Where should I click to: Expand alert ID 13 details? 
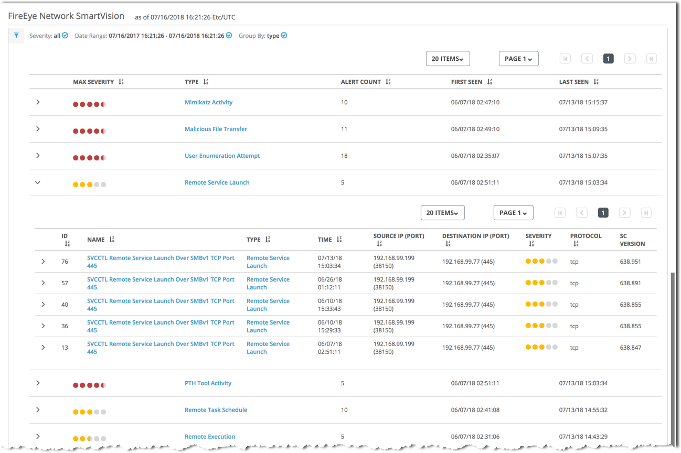(43, 348)
